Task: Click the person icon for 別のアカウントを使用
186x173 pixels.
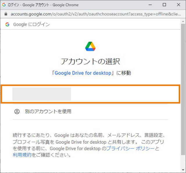Action: click(17, 112)
